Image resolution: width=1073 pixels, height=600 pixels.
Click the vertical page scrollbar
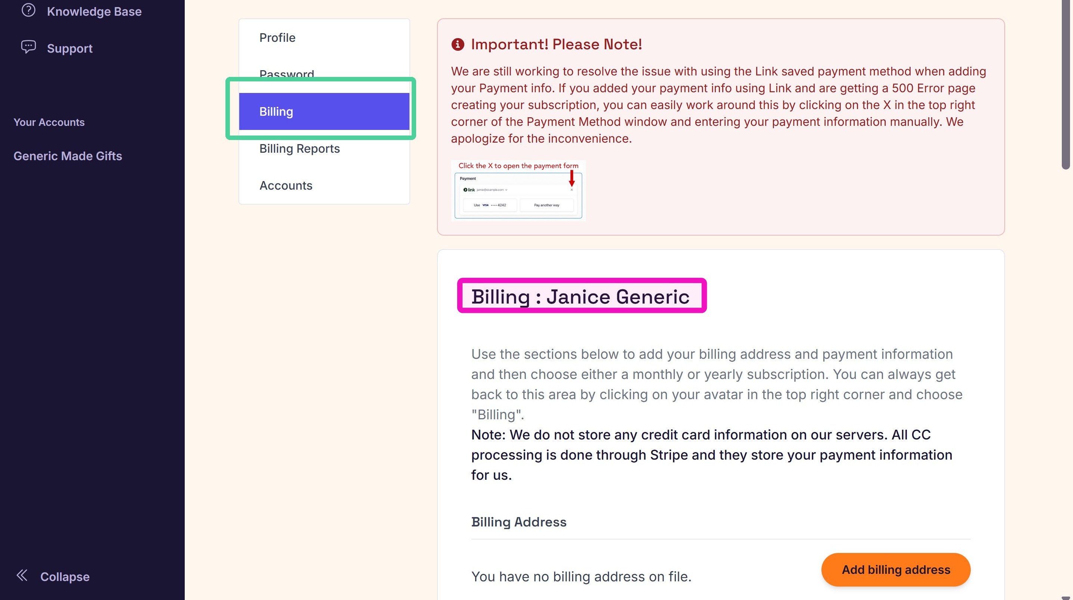[1066, 85]
